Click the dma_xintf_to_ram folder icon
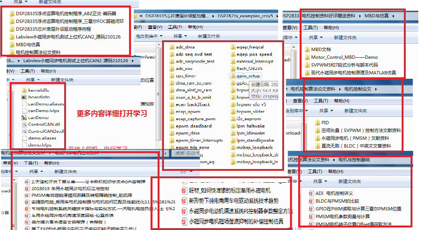Viewport: 438px width, 230px height. (x=172, y=90)
